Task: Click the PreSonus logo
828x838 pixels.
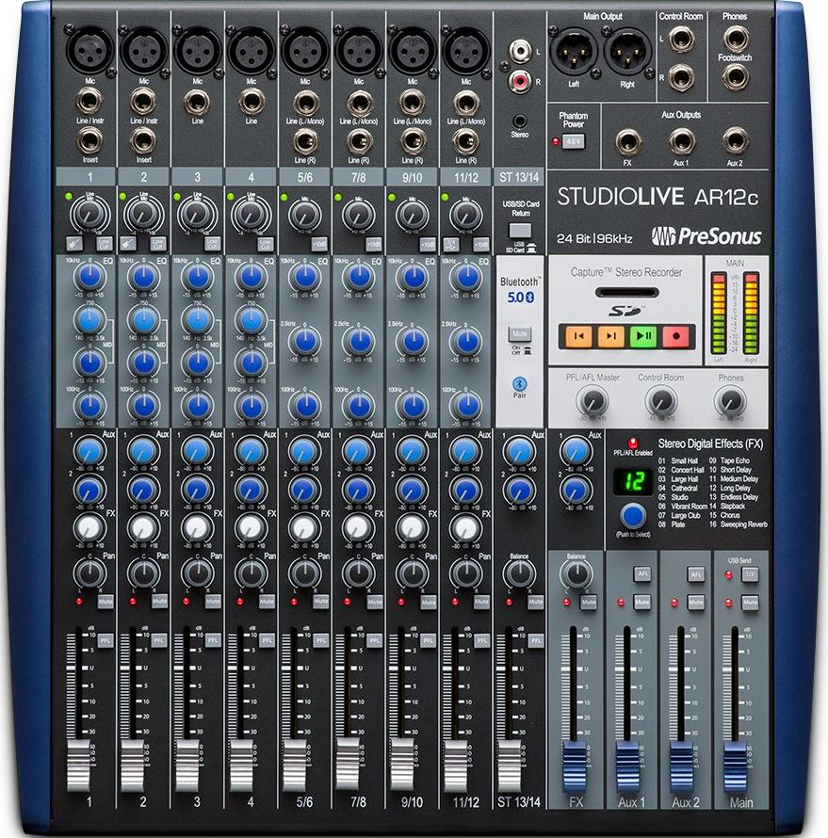Action: (x=706, y=236)
